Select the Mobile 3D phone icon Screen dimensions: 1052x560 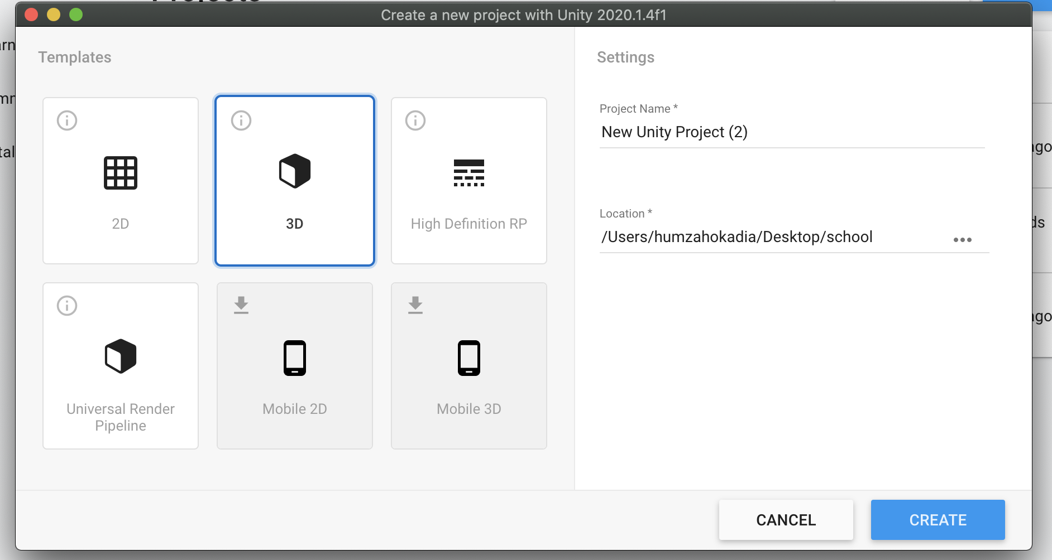coord(469,358)
